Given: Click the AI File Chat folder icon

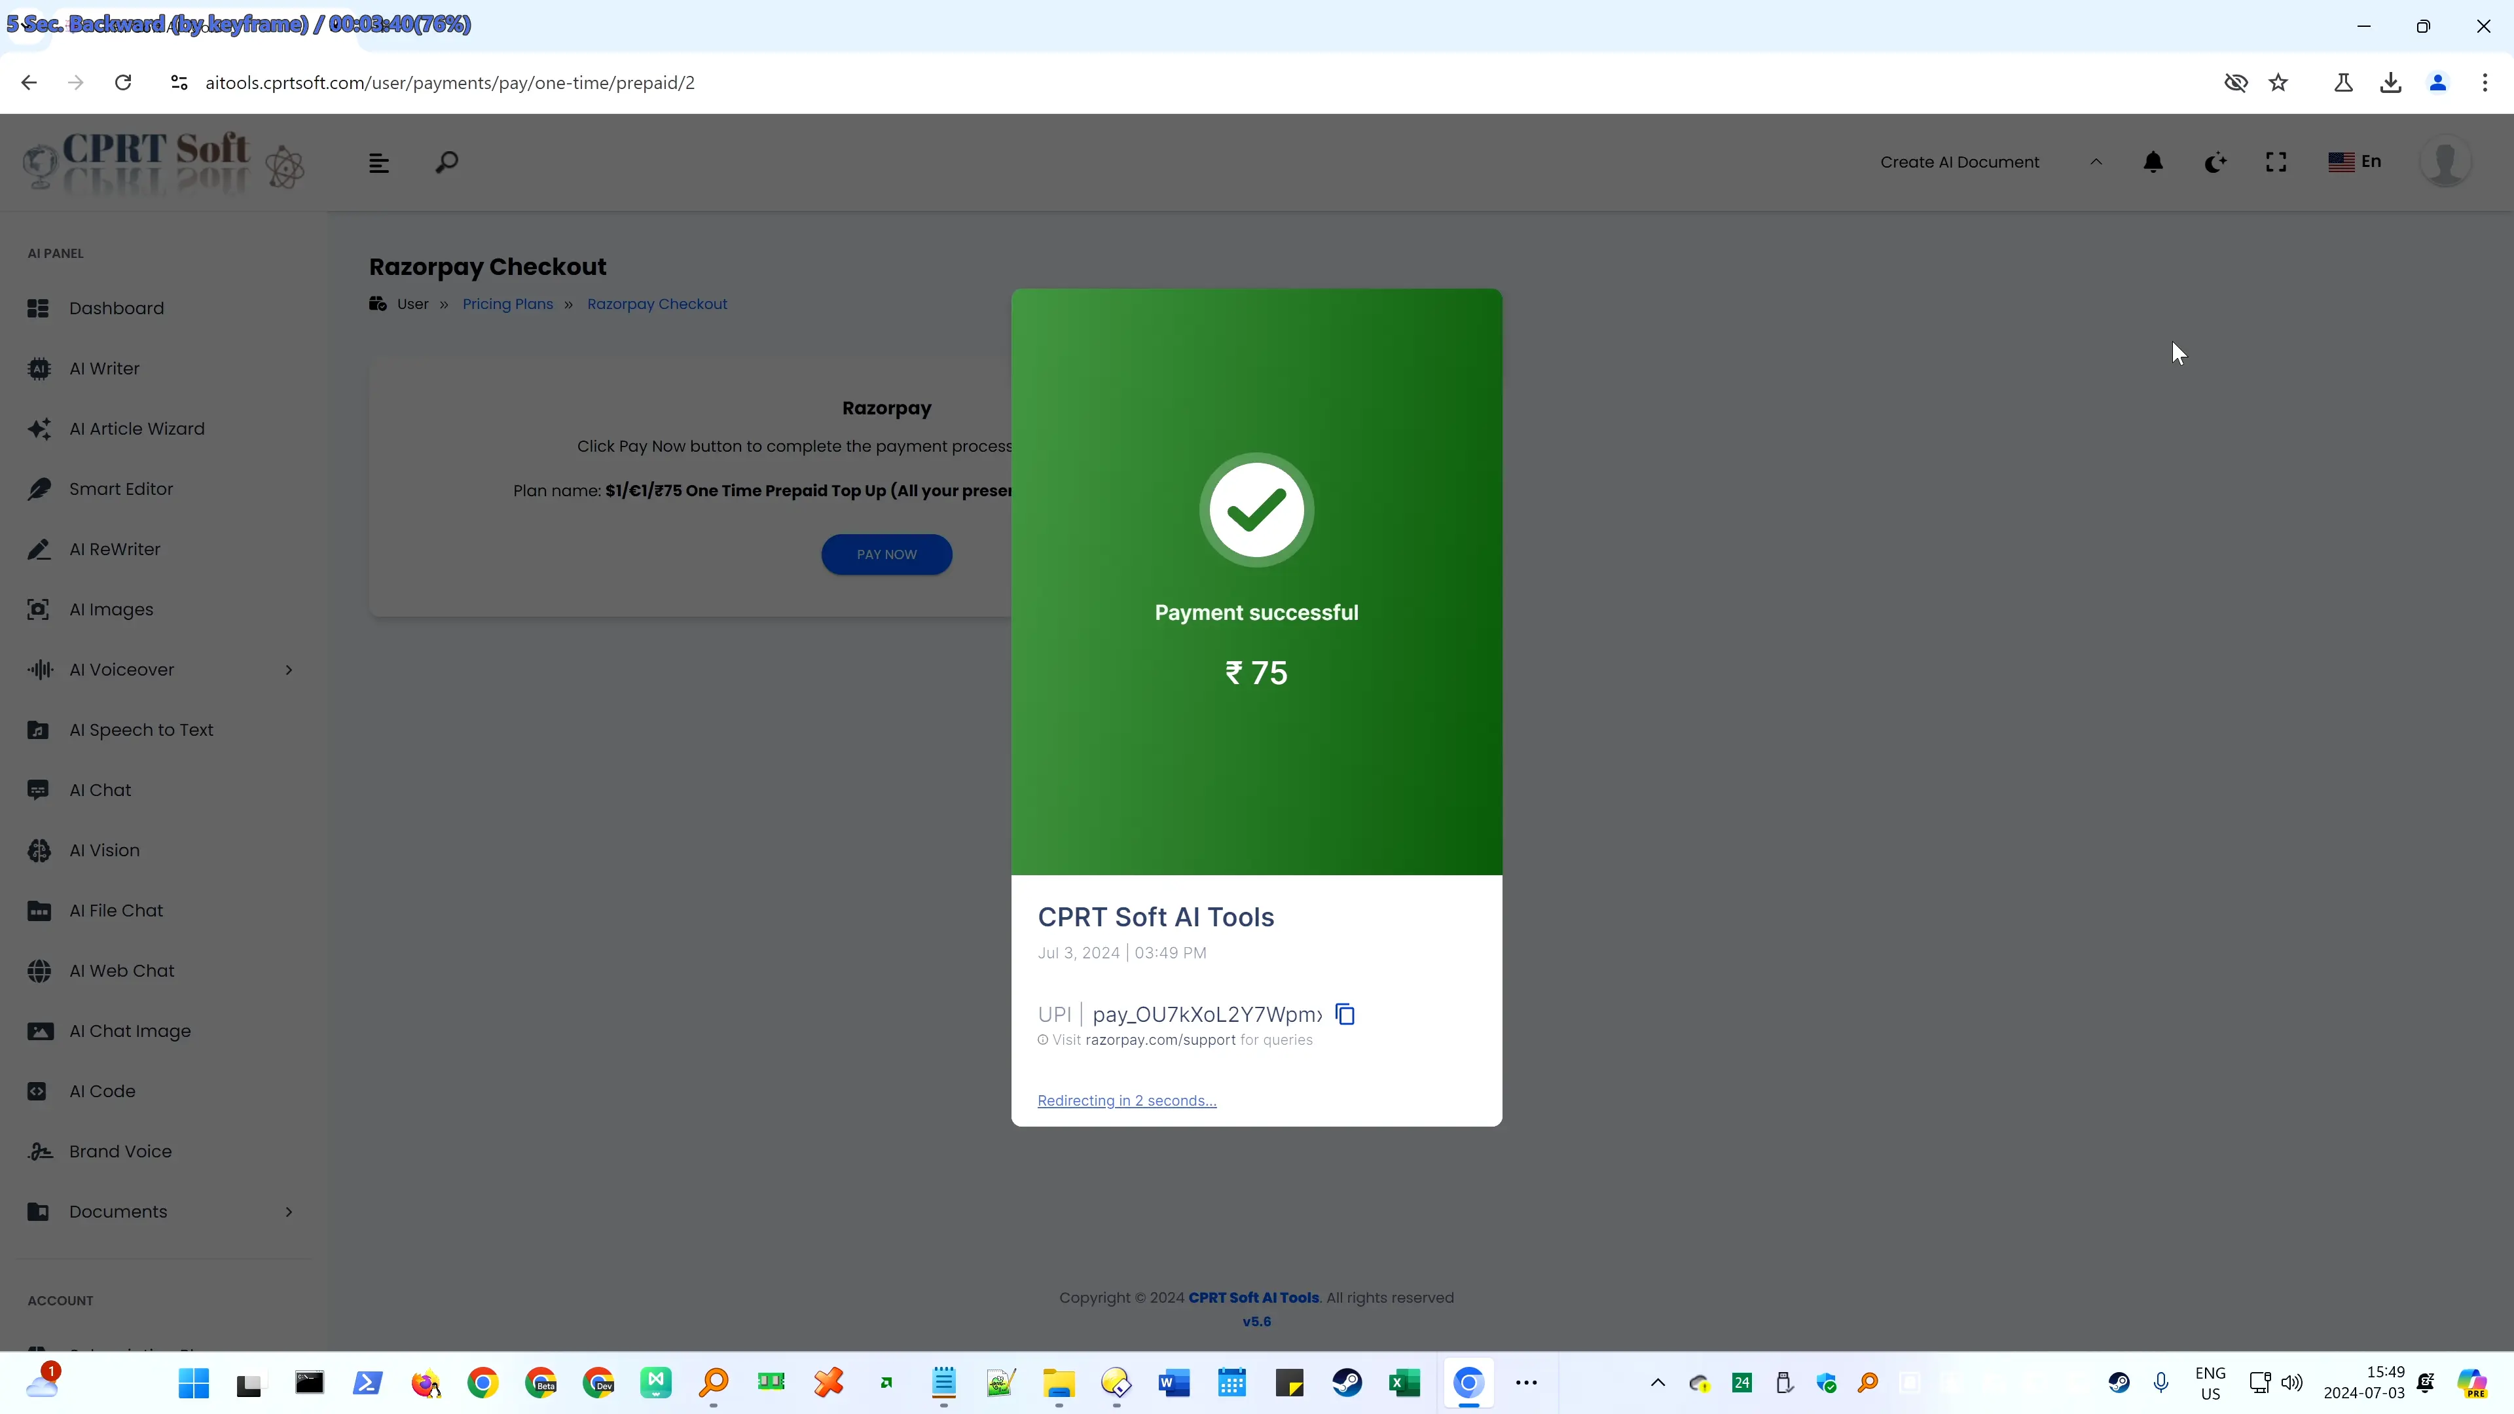Looking at the screenshot, I should click(39, 911).
